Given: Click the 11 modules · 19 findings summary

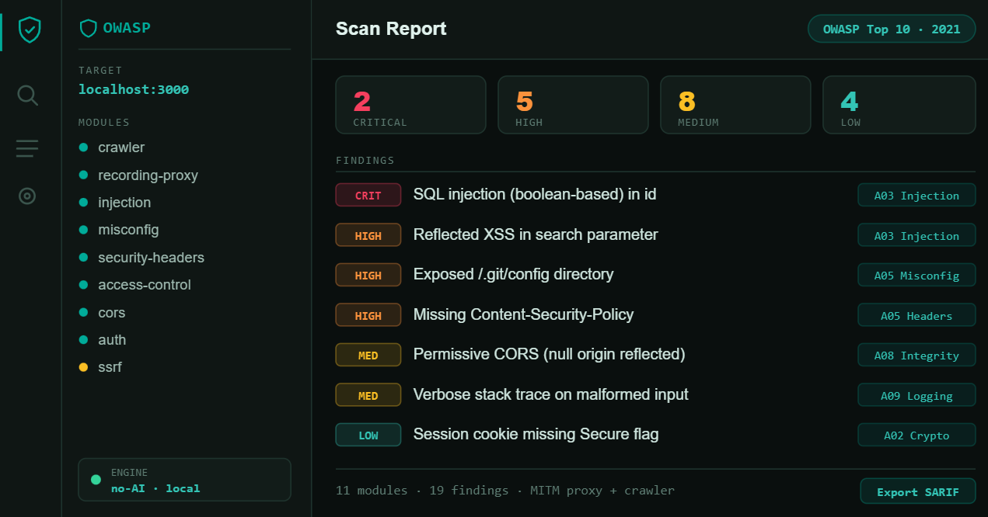Looking at the screenshot, I should click(505, 491).
